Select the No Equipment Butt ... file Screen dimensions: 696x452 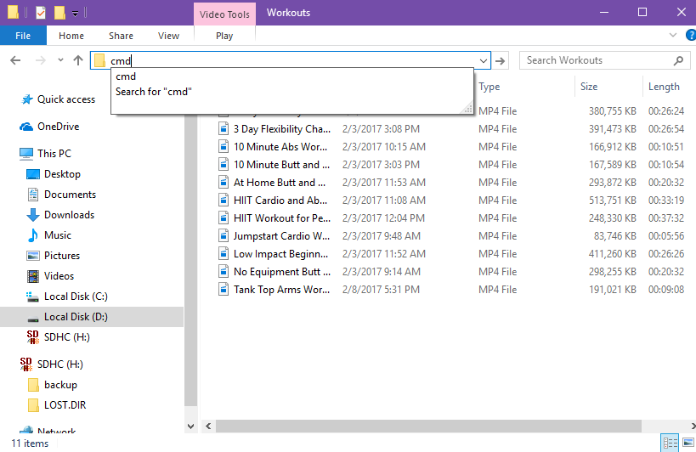(x=282, y=272)
